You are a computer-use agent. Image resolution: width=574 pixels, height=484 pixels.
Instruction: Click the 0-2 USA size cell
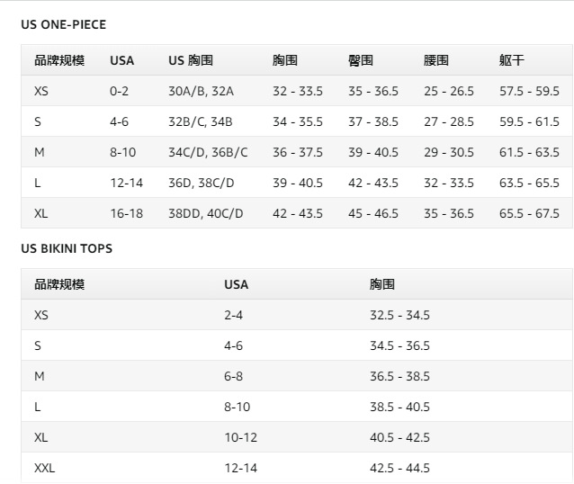120,91
